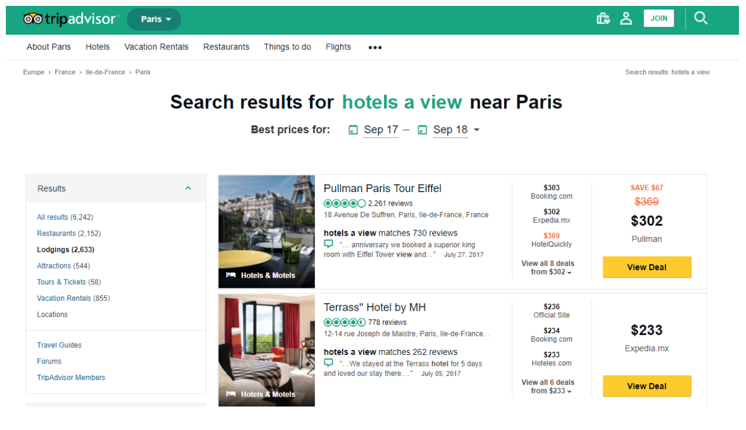Click Pullman's rating bubbles
Image resolution: width=746 pixels, height=430 pixels.
345,203
